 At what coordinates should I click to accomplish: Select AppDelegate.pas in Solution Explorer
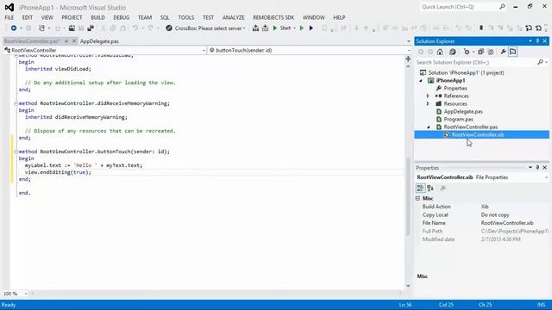pos(463,111)
